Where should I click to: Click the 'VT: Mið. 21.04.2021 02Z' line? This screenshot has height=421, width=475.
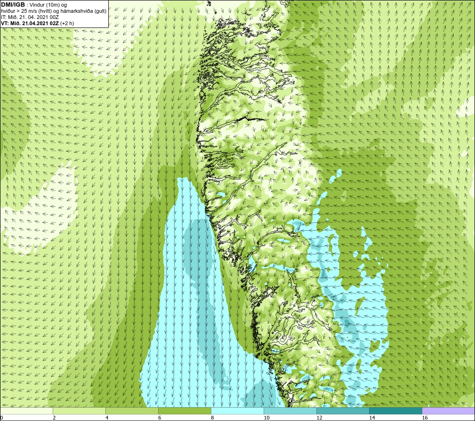(30, 23)
